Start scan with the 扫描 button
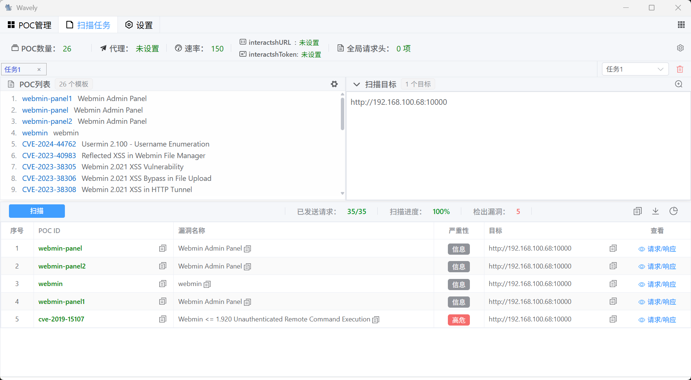 pos(37,211)
